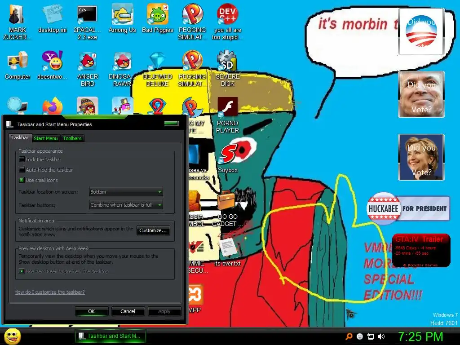Toggle Use Aero Peek to preview the desktop
Viewport: 460px width, 345px height.
pos(22,271)
